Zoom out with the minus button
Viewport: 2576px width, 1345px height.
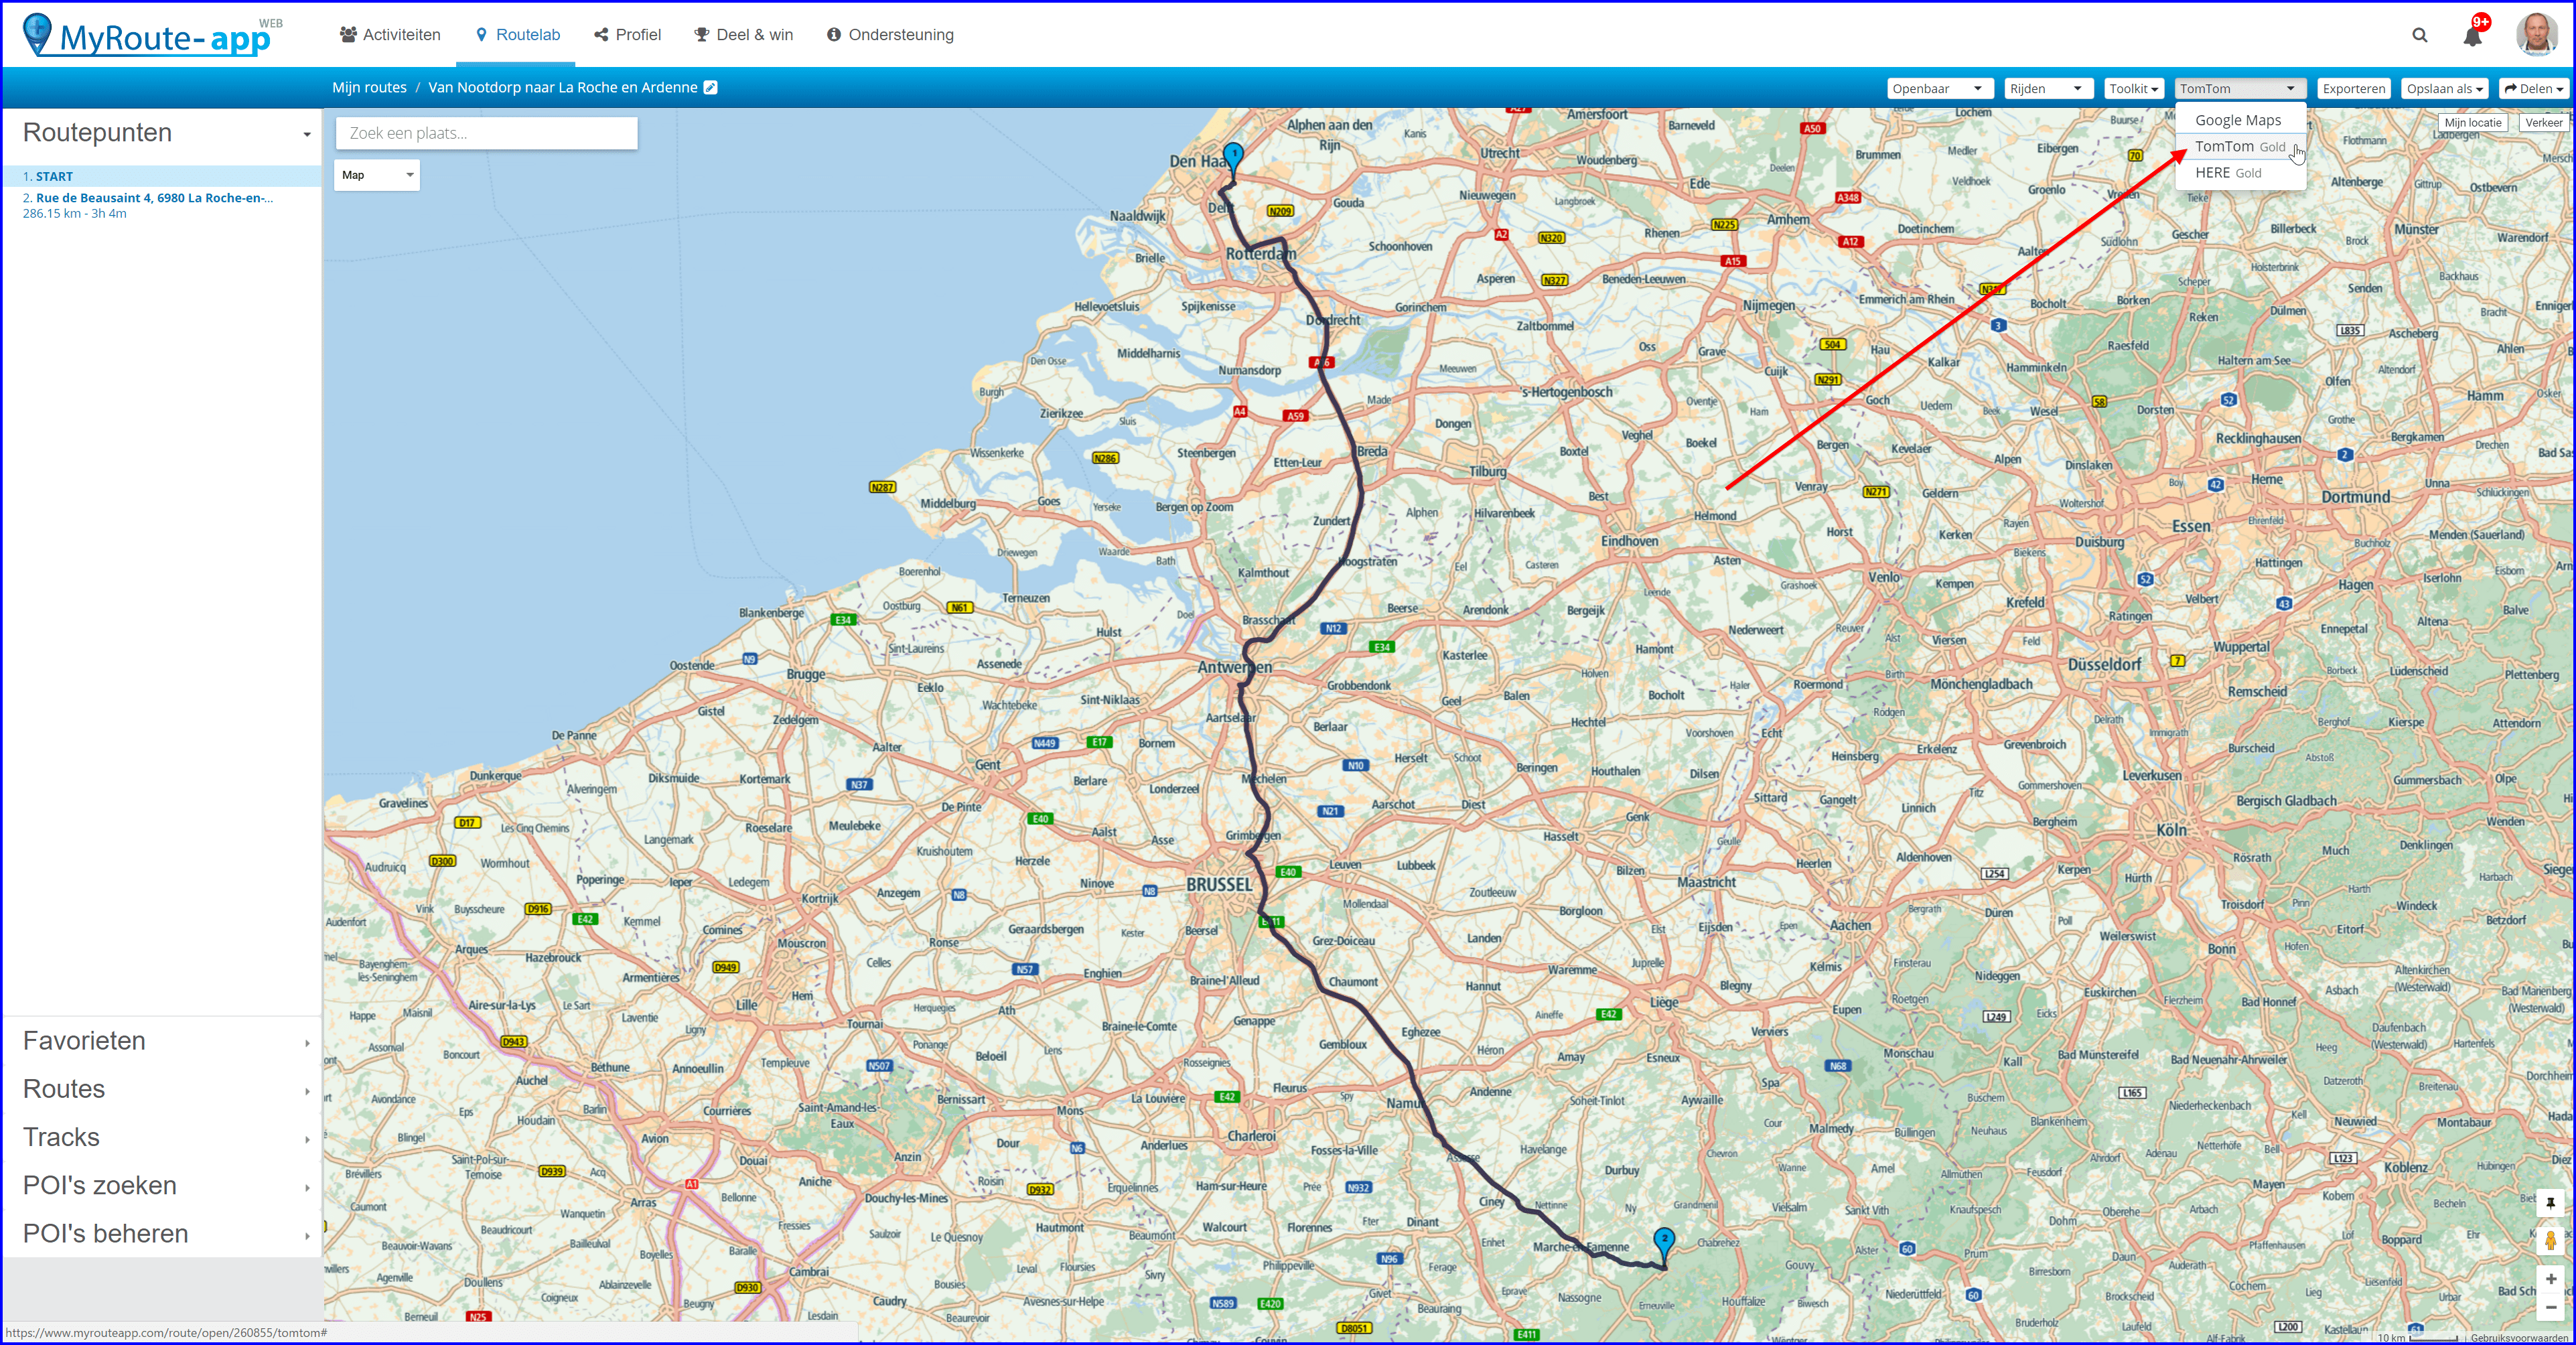pyautogui.click(x=2550, y=1307)
